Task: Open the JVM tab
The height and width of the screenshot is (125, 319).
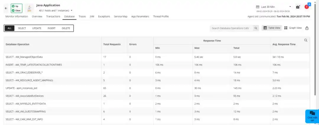Action: click(92, 16)
